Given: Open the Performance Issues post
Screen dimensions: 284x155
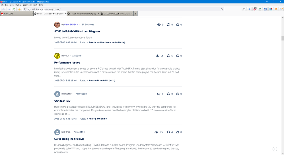Looking at the screenshot, I should coord(67,62).
